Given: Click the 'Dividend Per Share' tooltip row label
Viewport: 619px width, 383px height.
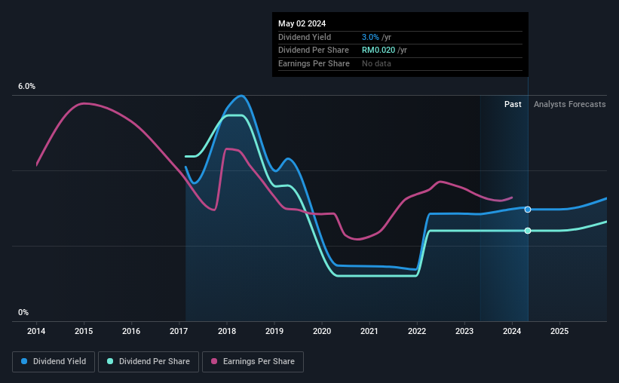Looking at the screenshot, I should (314, 51).
